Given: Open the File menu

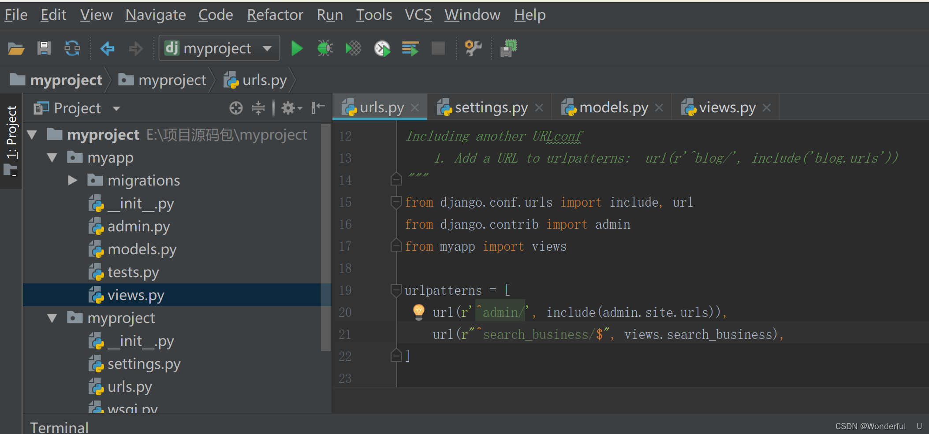Looking at the screenshot, I should click(x=16, y=15).
